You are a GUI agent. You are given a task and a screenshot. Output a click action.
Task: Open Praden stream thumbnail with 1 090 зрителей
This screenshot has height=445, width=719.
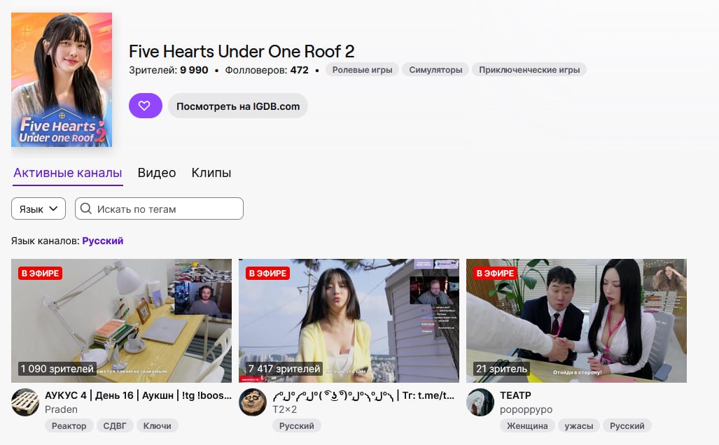tap(122, 320)
